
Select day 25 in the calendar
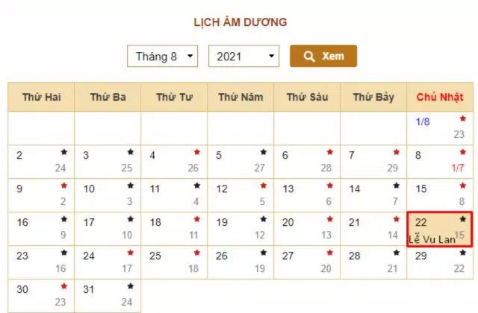tap(174, 262)
